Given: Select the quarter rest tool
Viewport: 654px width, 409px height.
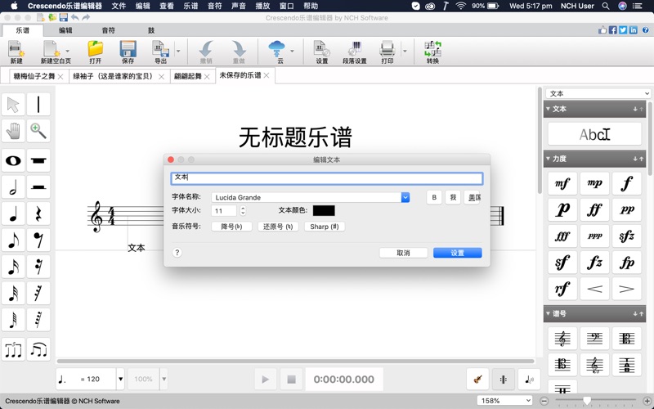Looking at the screenshot, I should [38, 213].
